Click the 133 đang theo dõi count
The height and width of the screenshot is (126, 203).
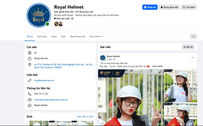tap(84, 12)
